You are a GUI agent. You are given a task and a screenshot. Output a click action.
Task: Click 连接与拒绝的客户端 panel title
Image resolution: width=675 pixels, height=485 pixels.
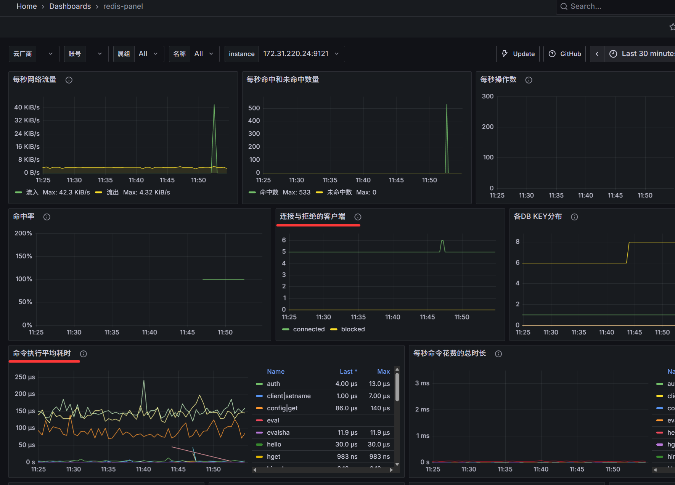(x=313, y=216)
